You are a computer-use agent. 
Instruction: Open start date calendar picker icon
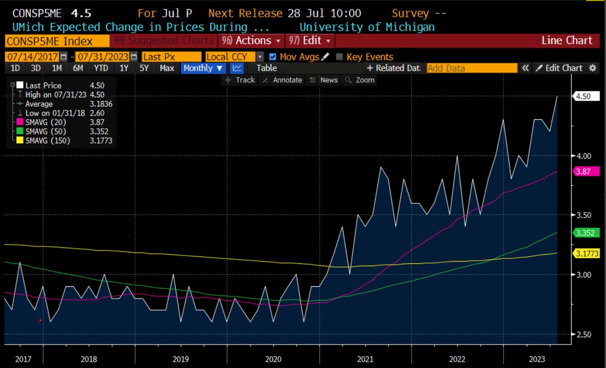63,57
